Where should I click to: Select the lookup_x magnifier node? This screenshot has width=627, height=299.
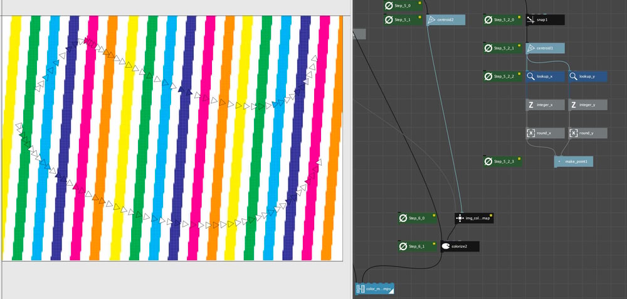(x=545, y=76)
